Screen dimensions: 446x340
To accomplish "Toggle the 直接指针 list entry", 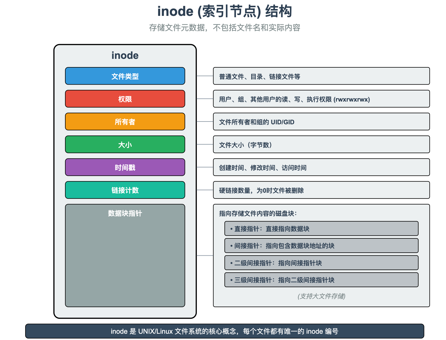I will coord(321,229).
